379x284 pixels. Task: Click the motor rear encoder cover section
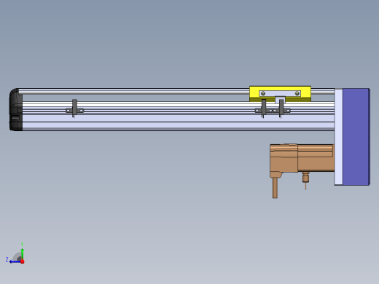click(284, 158)
